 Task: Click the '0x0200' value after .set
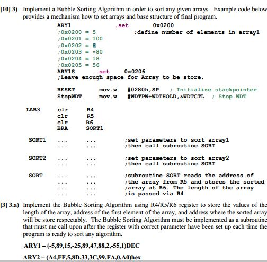tap(163, 25)
